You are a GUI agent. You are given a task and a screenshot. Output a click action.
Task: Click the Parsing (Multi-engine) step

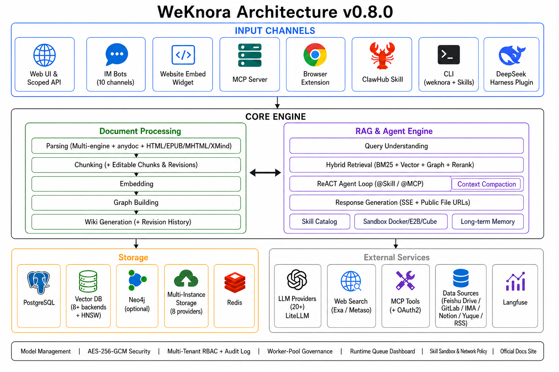pos(136,146)
